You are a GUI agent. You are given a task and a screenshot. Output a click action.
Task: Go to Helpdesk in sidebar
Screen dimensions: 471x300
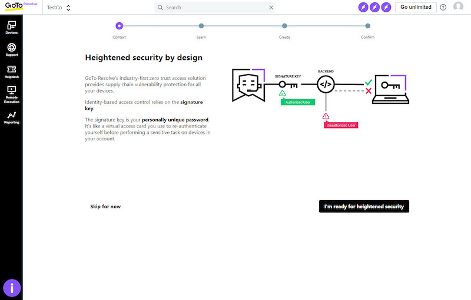(x=11, y=72)
